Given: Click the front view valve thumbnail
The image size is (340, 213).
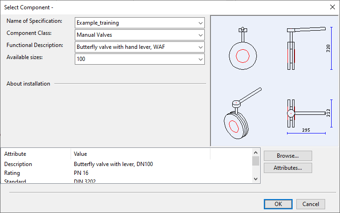Looking at the screenshot, I should click(x=242, y=53).
